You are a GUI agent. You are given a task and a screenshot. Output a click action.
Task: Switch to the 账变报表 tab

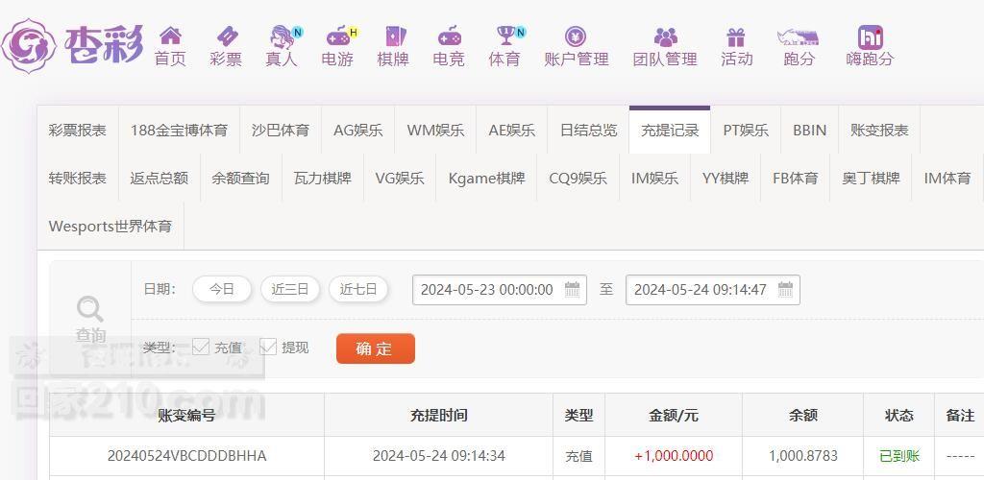pyautogui.click(x=879, y=131)
